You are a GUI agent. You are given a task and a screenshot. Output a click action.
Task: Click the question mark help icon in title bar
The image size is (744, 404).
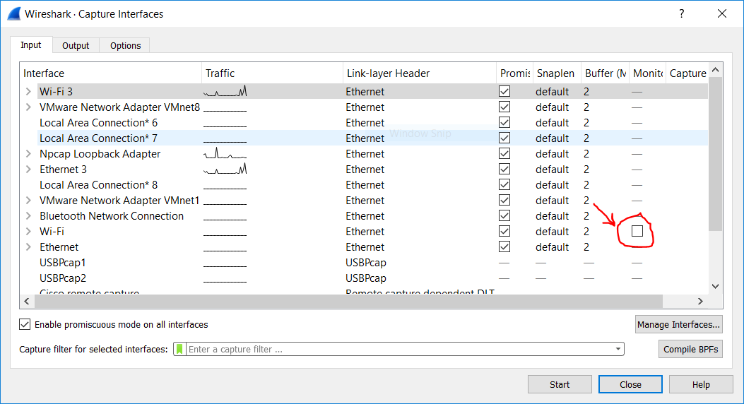(682, 13)
